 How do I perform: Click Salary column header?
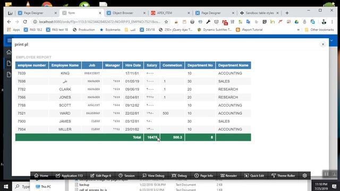coord(152,65)
